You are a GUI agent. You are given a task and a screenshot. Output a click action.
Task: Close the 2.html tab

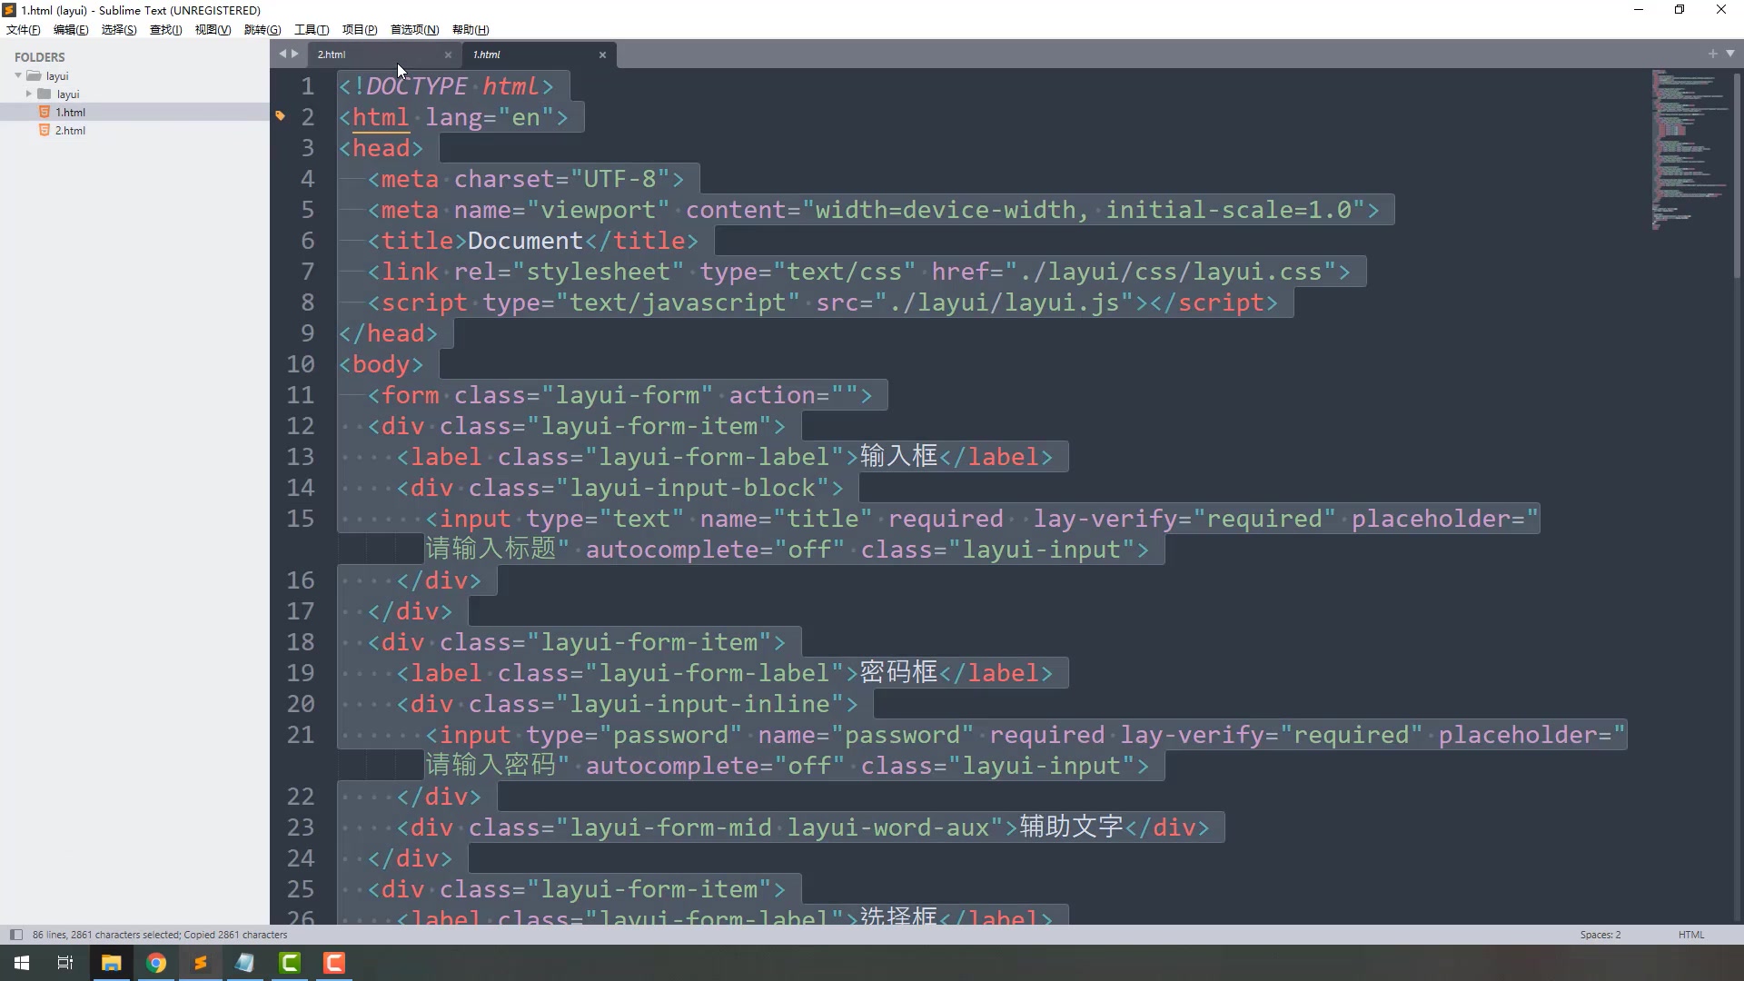[x=448, y=54]
